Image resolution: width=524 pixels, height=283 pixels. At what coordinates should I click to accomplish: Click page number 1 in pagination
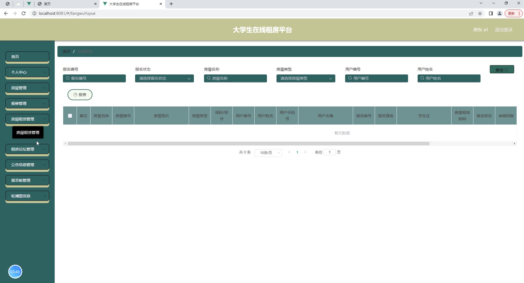click(297, 152)
